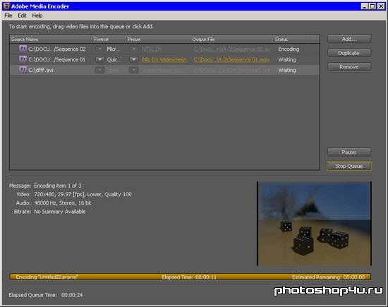Click the Audio '48000 Hz, Stereo, 16 bit' line
The height and width of the screenshot is (307, 388).
point(63,203)
